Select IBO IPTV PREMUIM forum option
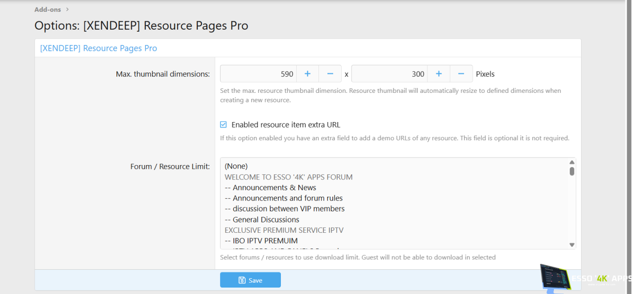 click(261, 241)
